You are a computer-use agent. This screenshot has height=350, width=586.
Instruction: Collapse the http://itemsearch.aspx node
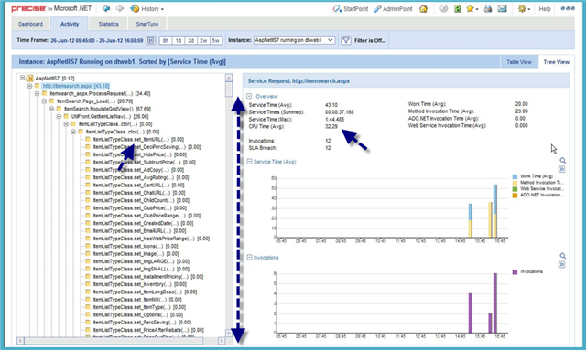(x=30, y=86)
